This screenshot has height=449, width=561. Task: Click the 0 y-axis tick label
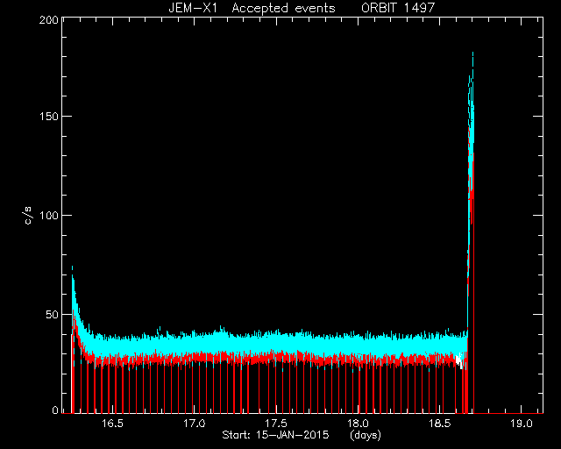point(55,410)
